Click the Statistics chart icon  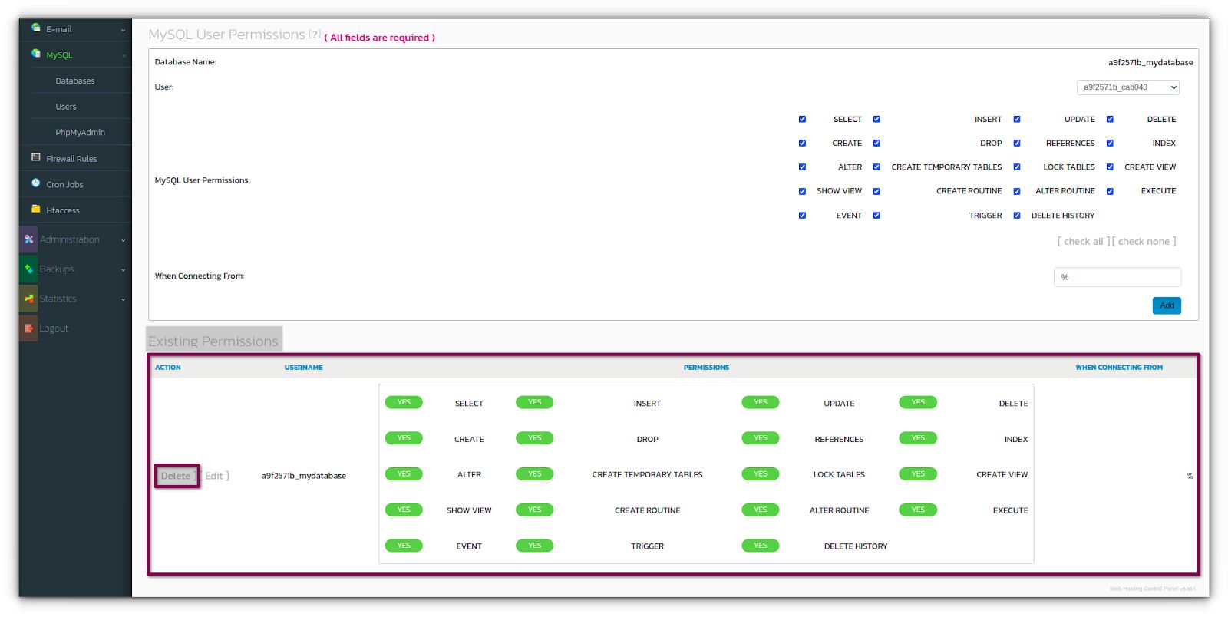coord(28,299)
